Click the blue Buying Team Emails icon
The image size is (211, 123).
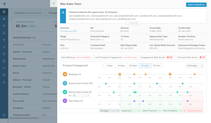[65, 83]
